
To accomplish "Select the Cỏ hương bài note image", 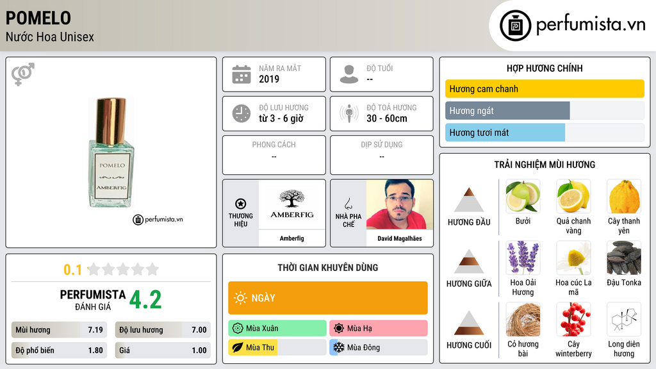I will 523,320.
